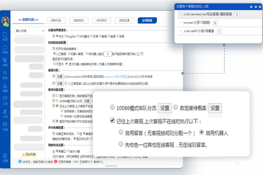Screen dimensions: 263x175
Task: Select the 启用机器人 radio option
Action: [x=202, y=132]
